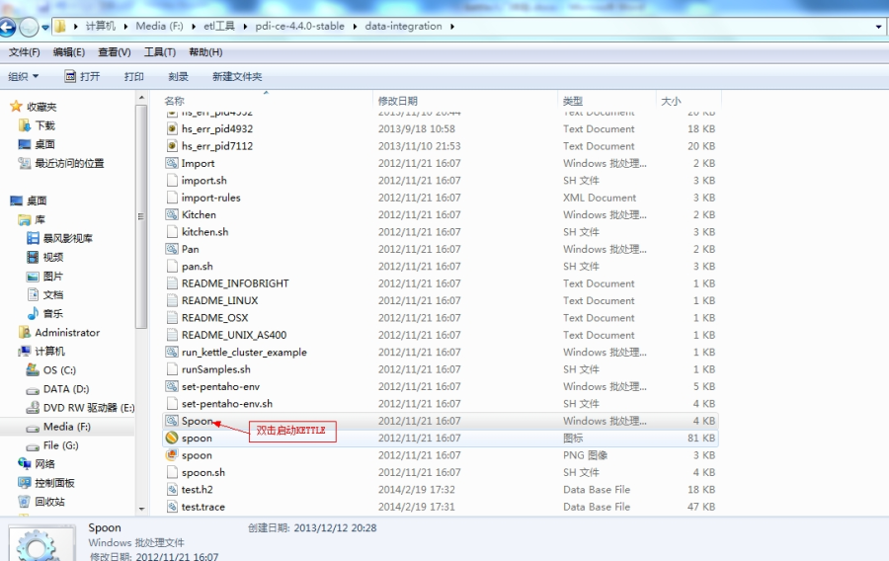Select the Spoon batch file icon

click(x=172, y=421)
